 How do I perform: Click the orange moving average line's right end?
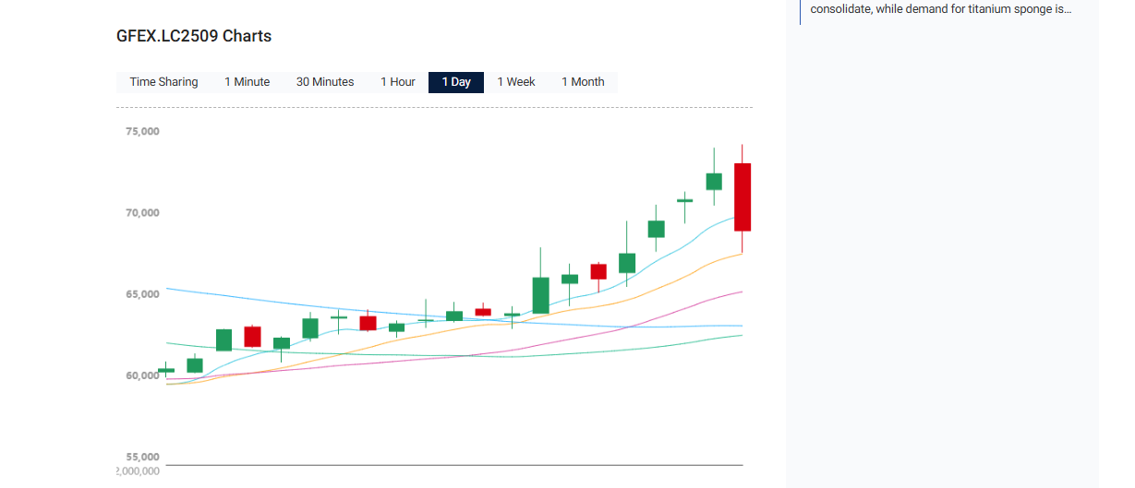pyautogui.click(x=740, y=254)
